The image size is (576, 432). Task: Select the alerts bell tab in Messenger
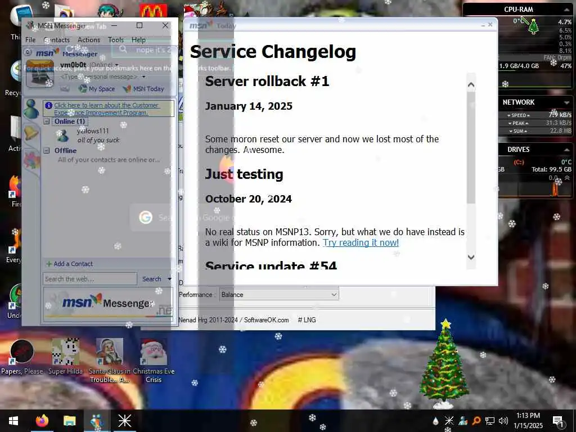(31, 133)
